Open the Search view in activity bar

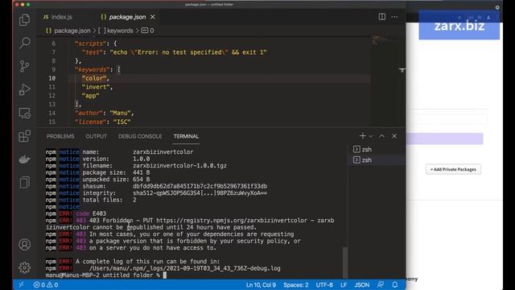[x=25, y=43]
